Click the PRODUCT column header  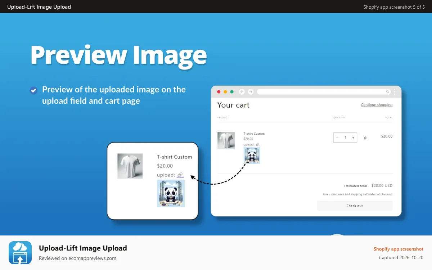coord(223,117)
